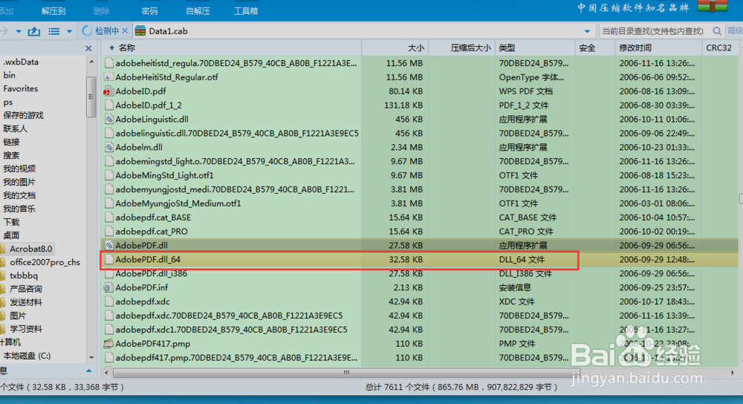Sort by the 修改时间 column header
The width and height of the screenshot is (743, 404).
(635, 48)
